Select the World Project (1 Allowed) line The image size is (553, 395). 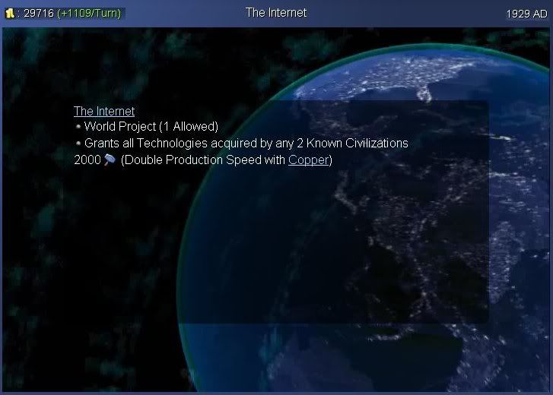151,126
